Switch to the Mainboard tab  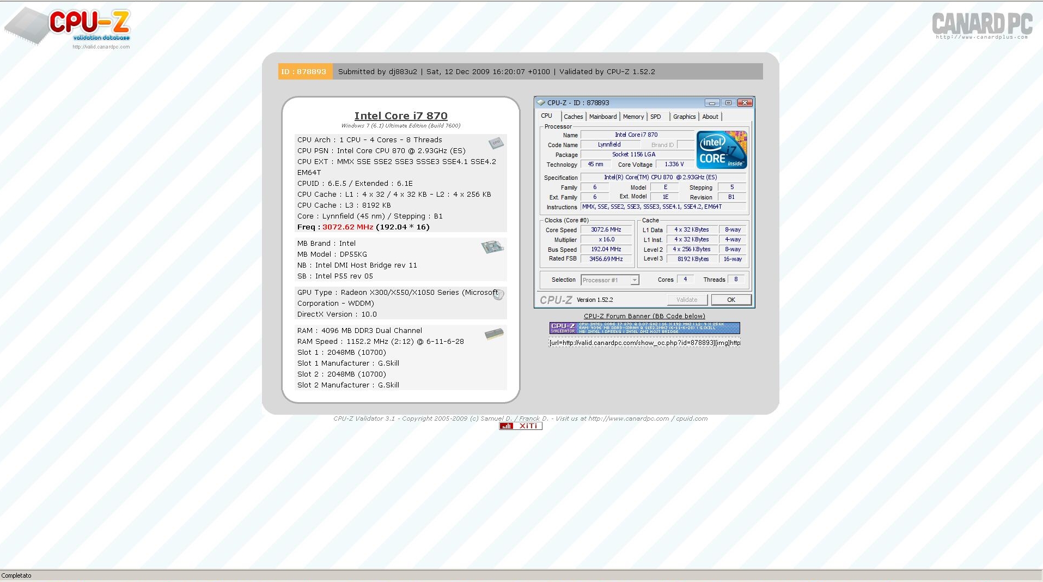pos(602,117)
